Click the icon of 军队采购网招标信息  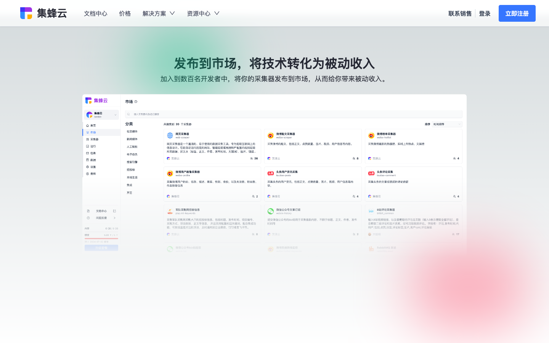170,211
